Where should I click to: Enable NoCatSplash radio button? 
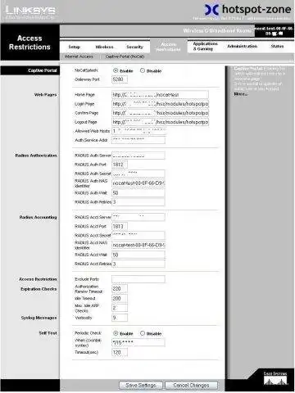pos(116,70)
